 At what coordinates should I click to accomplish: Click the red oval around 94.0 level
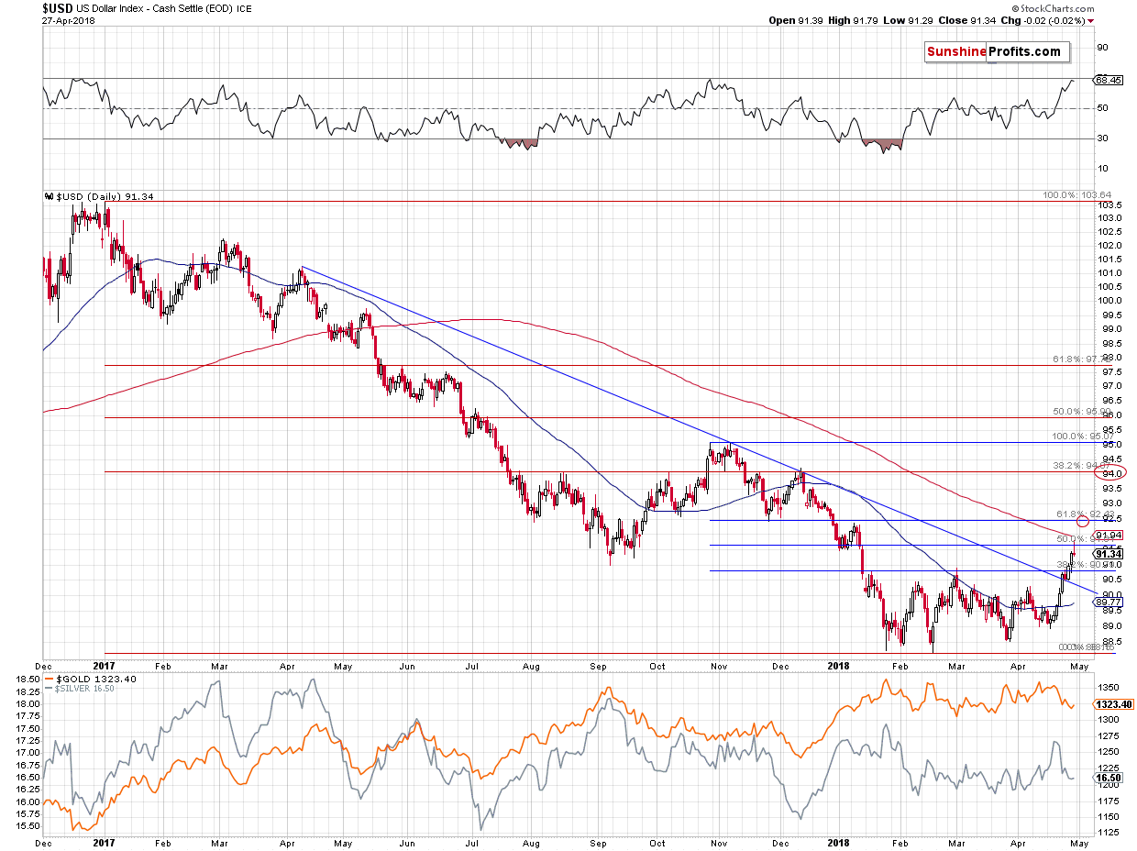click(1110, 473)
